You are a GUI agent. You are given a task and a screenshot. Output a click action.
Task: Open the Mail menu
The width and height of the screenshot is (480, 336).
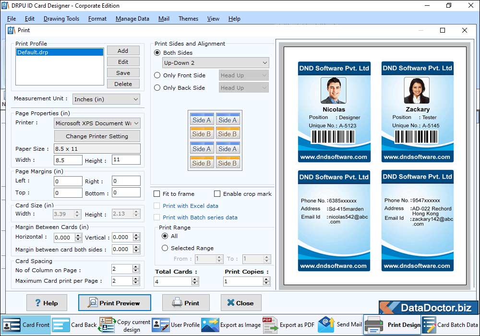pyautogui.click(x=164, y=19)
